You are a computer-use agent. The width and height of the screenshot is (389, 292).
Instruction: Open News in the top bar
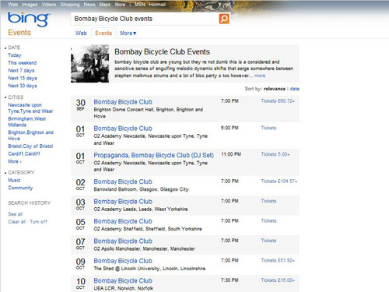(x=89, y=5)
